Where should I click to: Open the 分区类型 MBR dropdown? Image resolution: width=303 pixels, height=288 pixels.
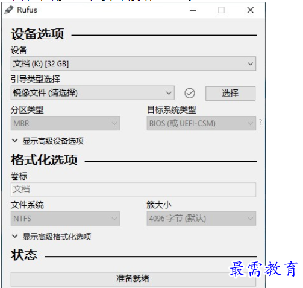coord(66,123)
